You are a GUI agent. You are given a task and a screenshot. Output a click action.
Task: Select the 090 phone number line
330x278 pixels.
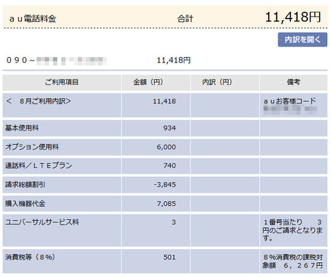[56, 60]
